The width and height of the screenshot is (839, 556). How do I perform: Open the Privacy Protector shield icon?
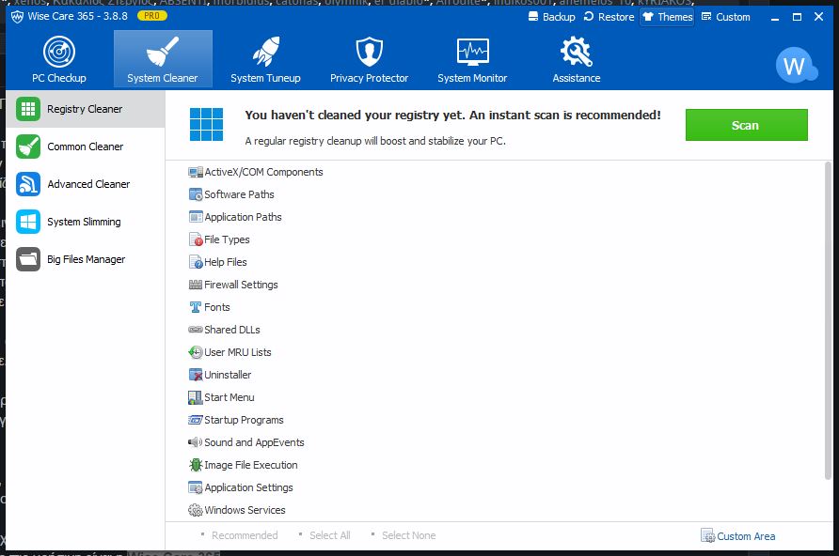(370, 52)
